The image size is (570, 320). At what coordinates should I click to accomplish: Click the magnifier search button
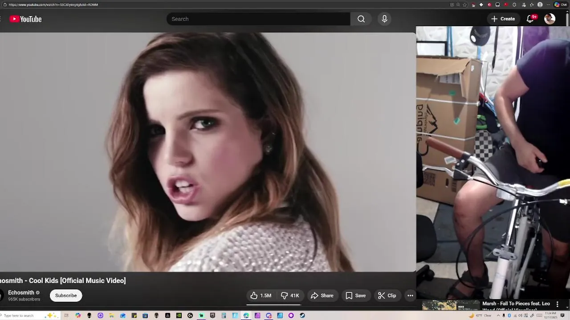[x=361, y=19]
